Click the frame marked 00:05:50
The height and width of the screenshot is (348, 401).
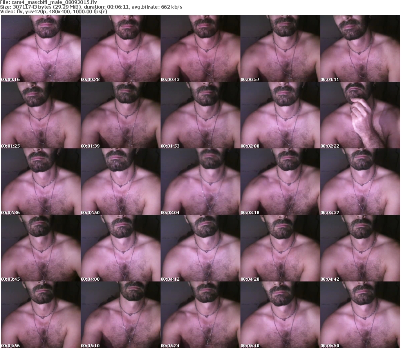(360, 314)
